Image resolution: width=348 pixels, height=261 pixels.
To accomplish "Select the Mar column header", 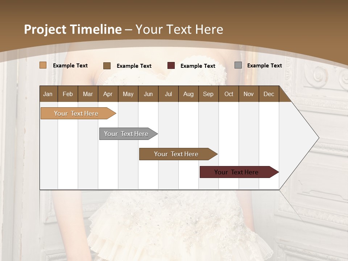I will 88,94.
